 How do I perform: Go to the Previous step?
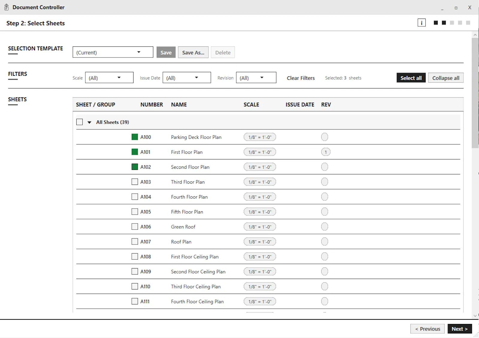pos(428,329)
